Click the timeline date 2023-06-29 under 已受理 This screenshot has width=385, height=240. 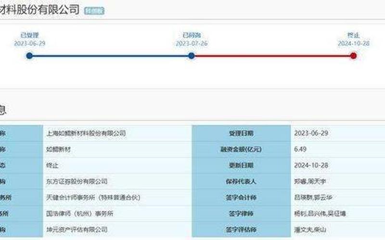pyautogui.click(x=30, y=44)
